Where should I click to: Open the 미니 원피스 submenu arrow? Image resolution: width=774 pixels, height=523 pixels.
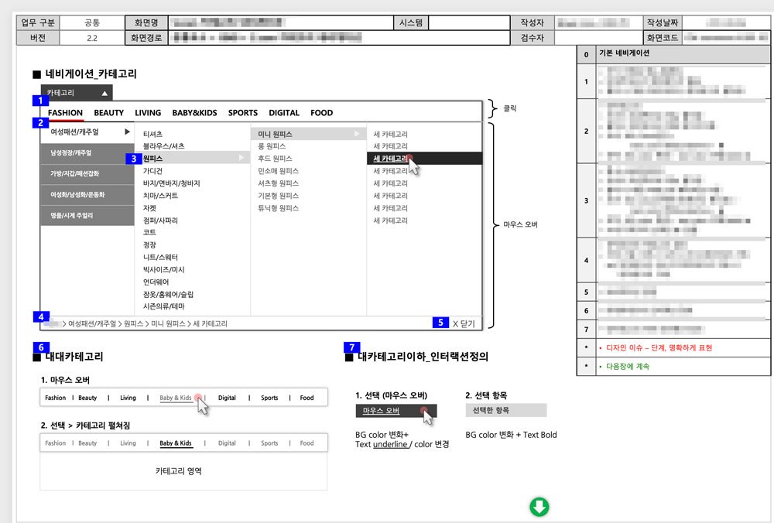[x=358, y=133]
